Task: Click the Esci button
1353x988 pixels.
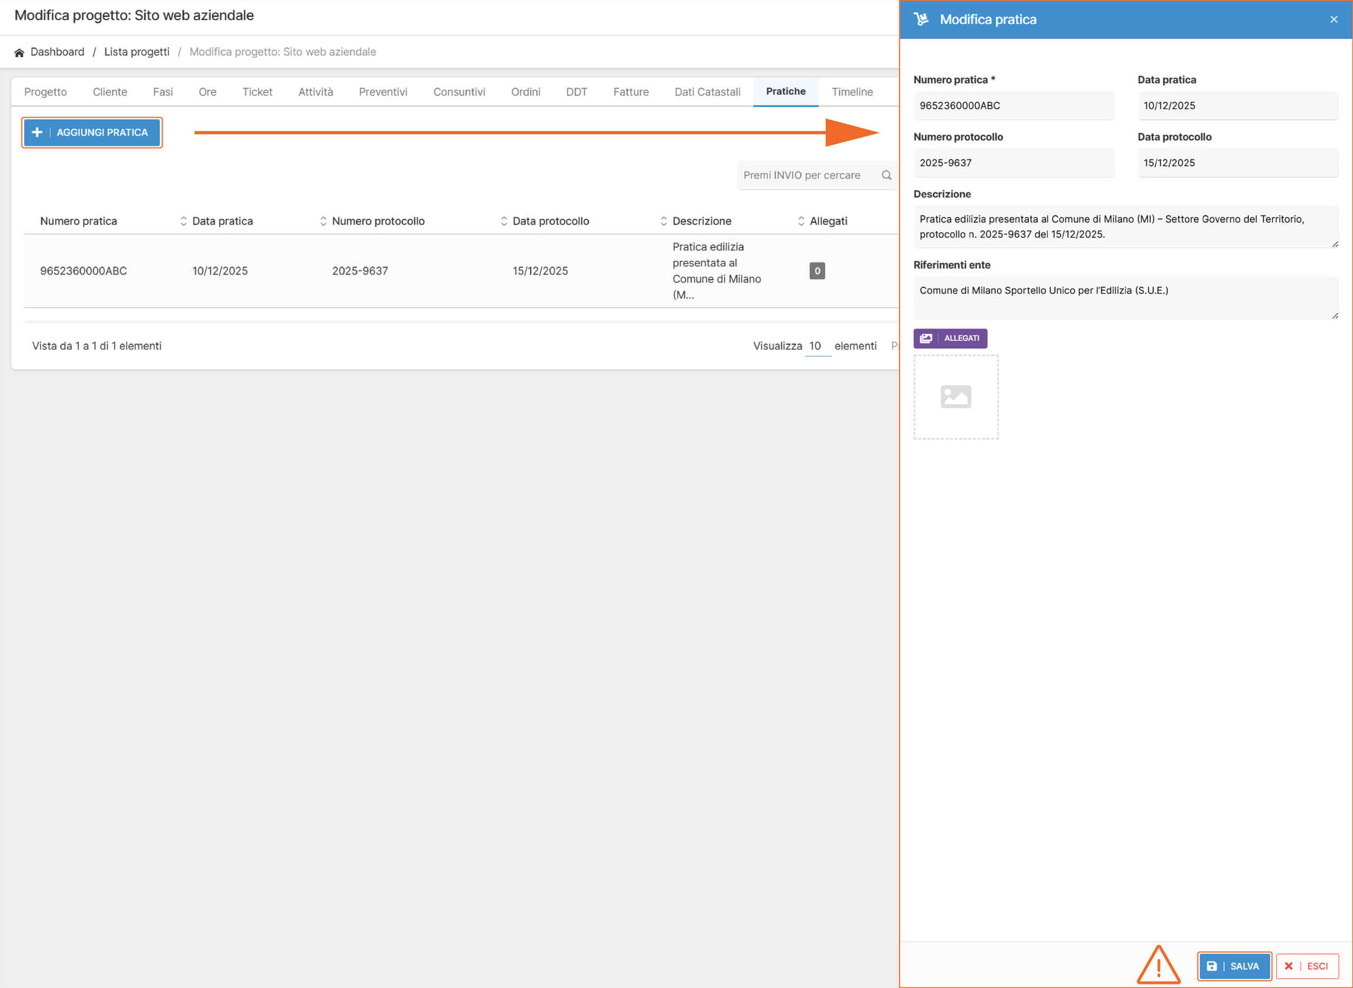Action: point(1307,966)
